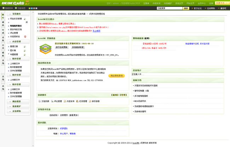Open 内容维护 in the top navigation
Screen dimensions: 230x147
[x=168, y=3]
